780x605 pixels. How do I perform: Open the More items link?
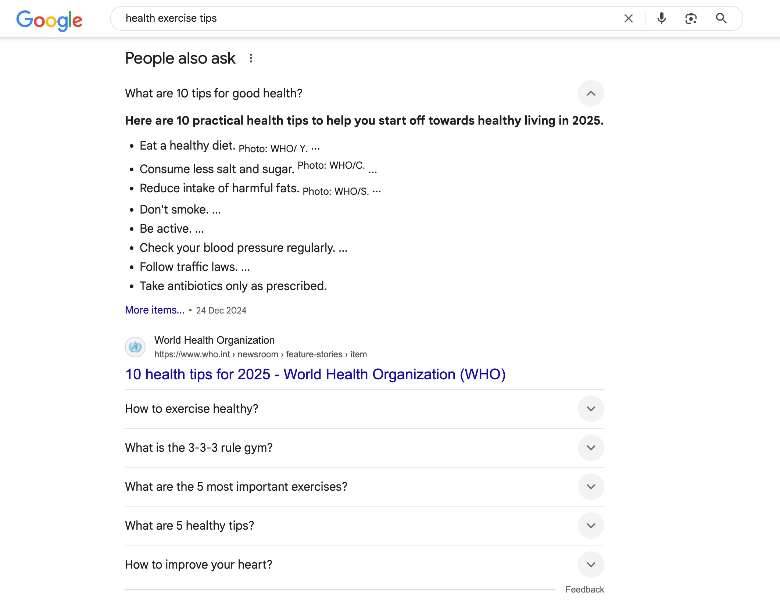[155, 310]
